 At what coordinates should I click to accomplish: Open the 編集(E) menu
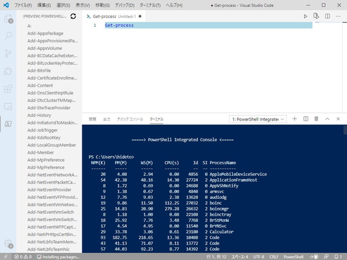44,5
